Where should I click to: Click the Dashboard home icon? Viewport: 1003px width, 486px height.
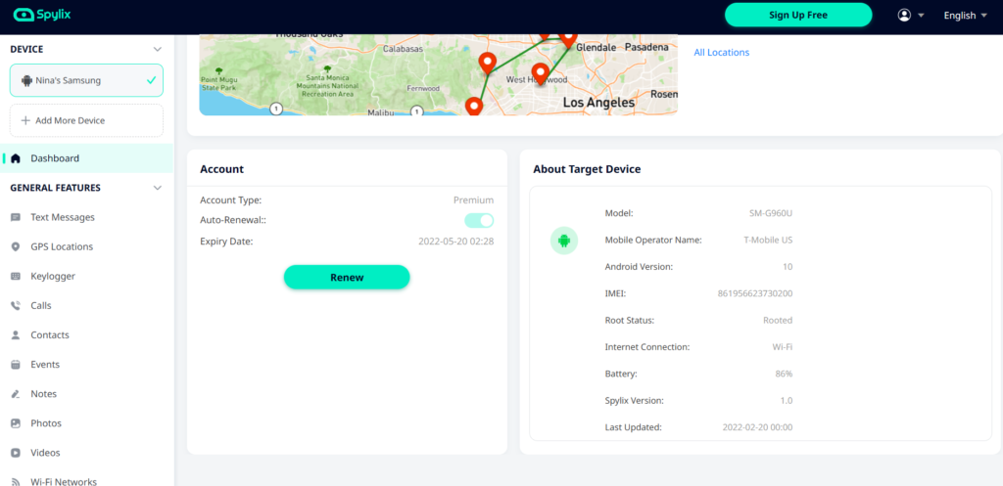pyautogui.click(x=16, y=158)
